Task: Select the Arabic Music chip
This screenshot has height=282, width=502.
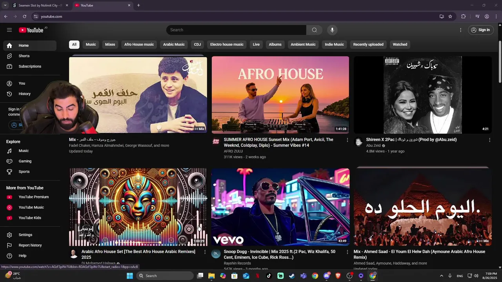Action: pos(174,45)
